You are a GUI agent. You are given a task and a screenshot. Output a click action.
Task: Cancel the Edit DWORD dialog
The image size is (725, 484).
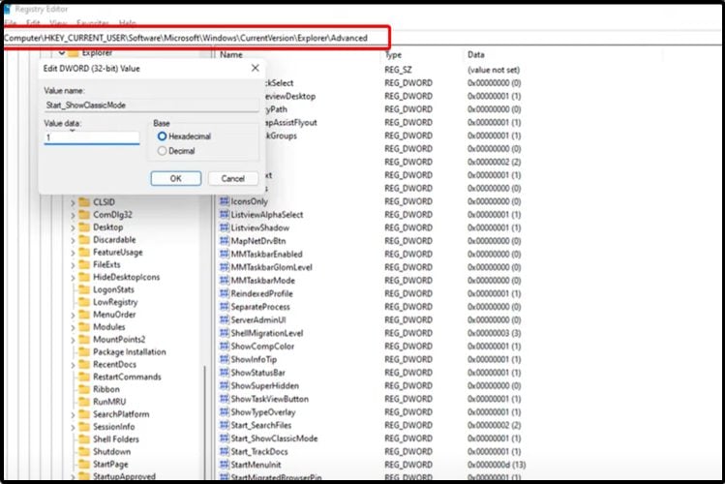click(232, 178)
